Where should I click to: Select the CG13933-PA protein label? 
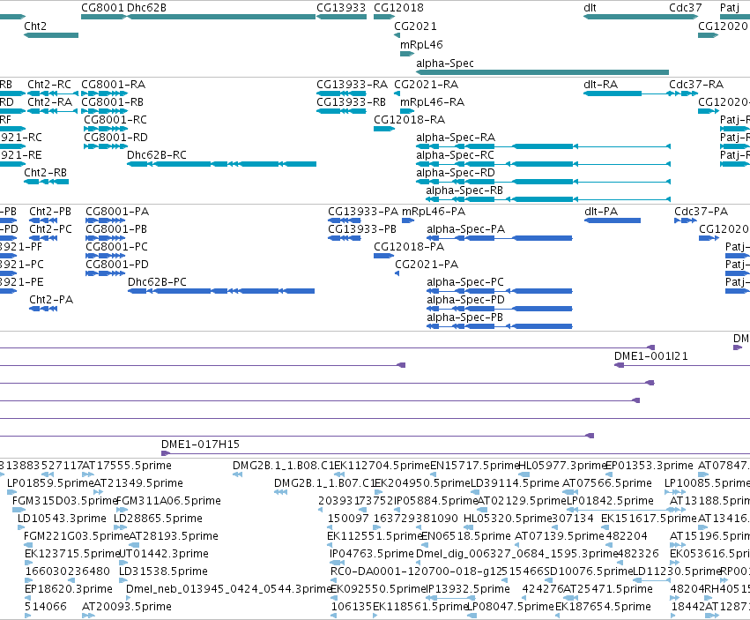click(363, 212)
